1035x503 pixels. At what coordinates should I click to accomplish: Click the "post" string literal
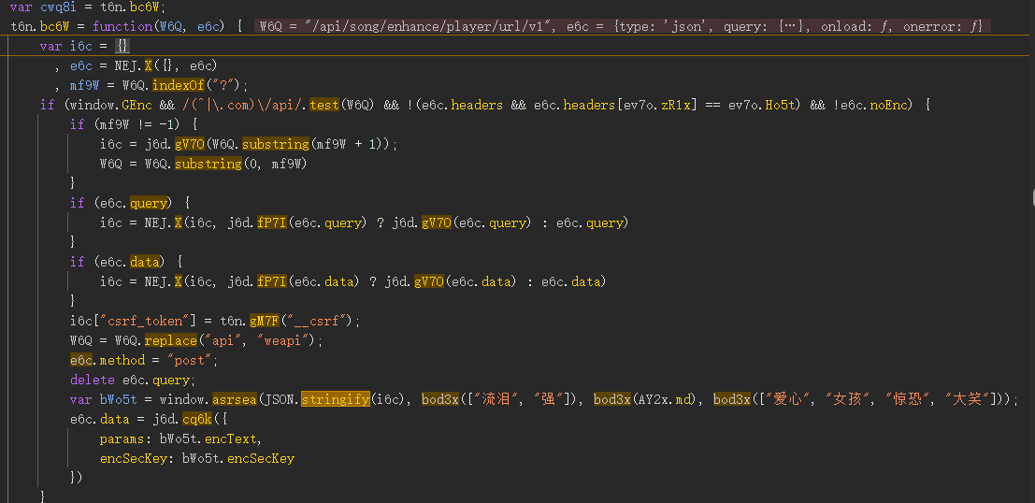pyautogui.click(x=190, y=360)
